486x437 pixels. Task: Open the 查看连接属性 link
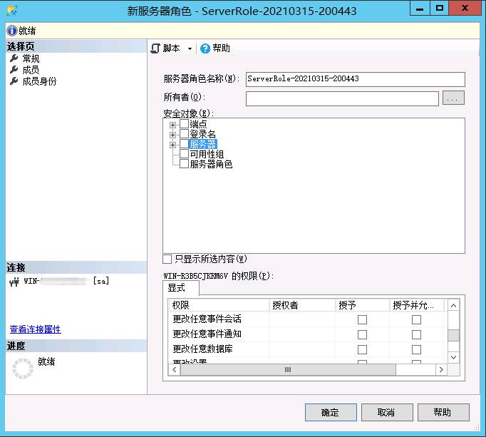point(36,329)
